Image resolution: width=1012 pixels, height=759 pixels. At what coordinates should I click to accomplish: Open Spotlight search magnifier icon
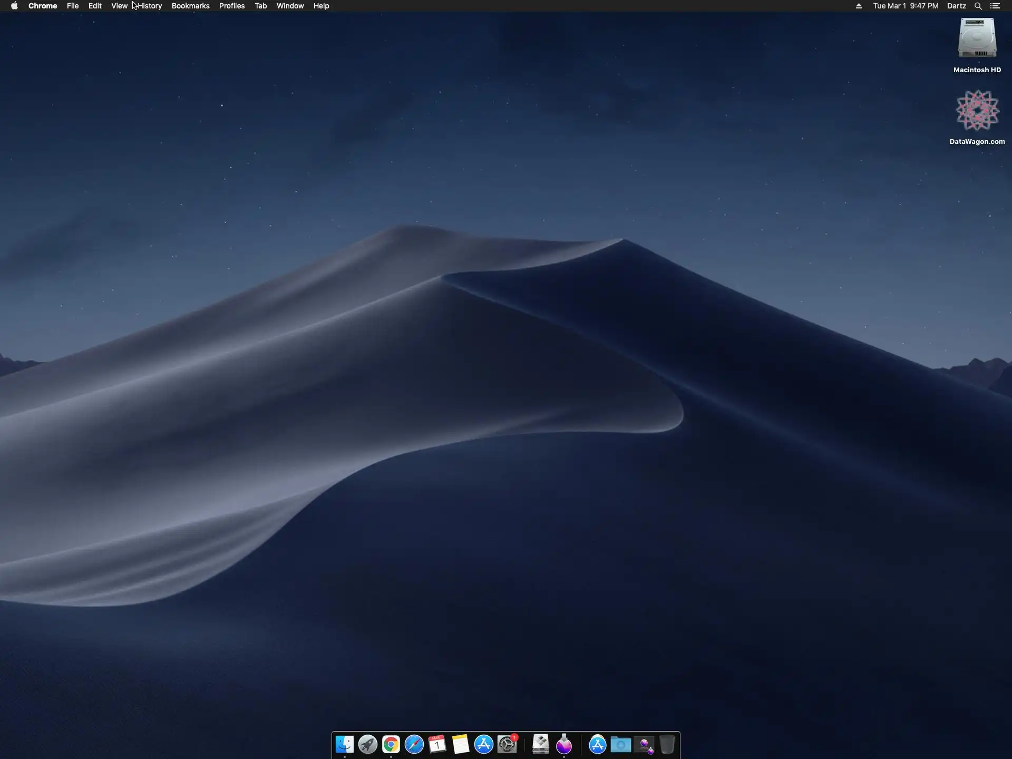click(x=978, y=6)
